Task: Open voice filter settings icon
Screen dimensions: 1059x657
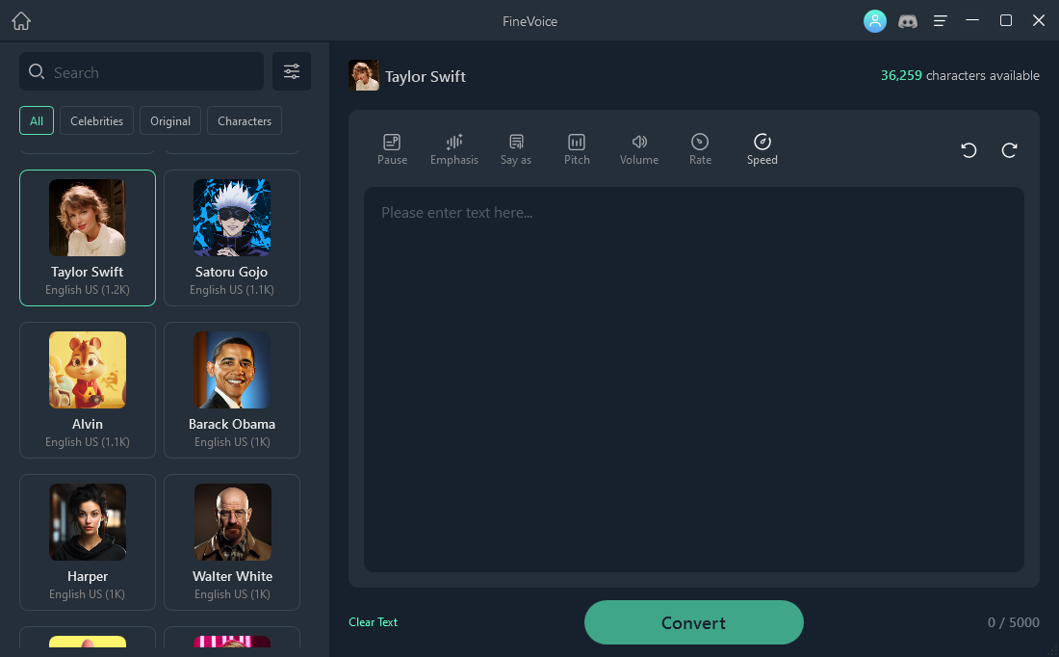Action: click(x=292, y=71)
